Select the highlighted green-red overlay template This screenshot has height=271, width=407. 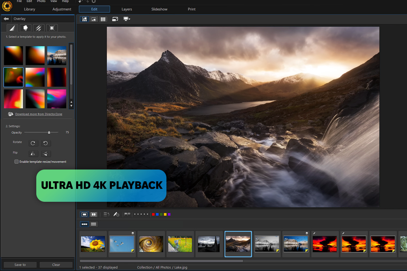[13, 77]
